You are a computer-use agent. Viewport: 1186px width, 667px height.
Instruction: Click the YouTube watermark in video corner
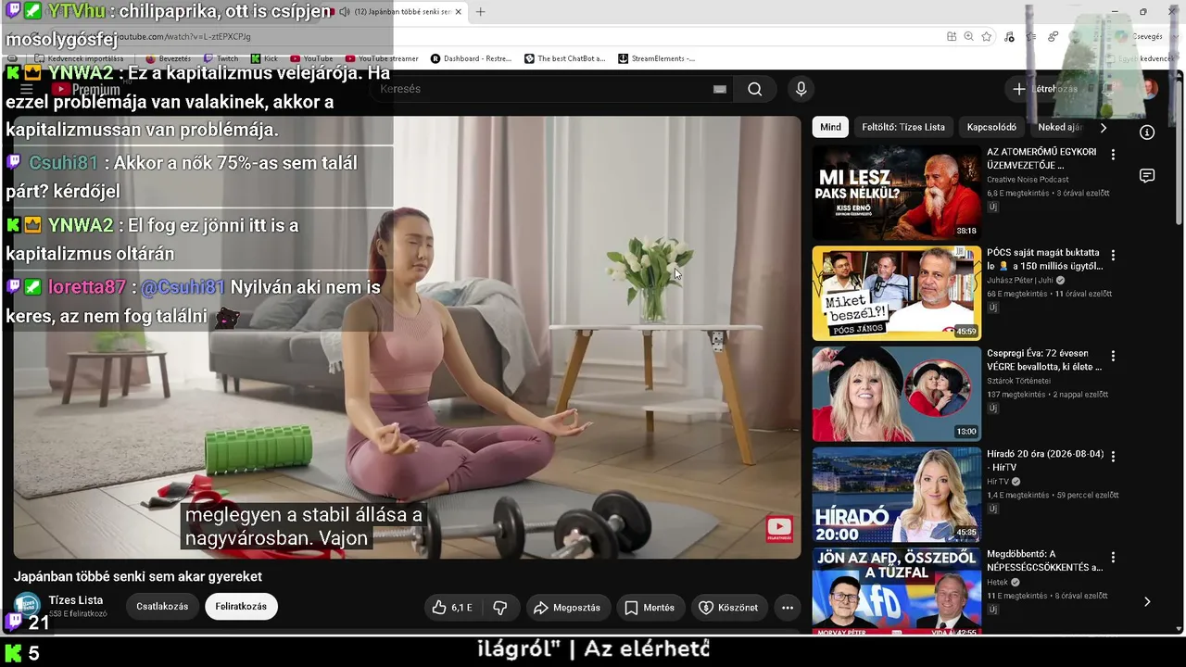coord(779,528)
